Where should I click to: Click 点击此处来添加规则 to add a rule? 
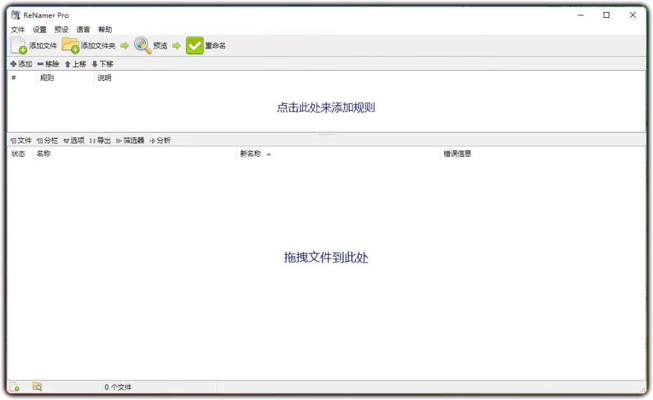coord(326,108)
